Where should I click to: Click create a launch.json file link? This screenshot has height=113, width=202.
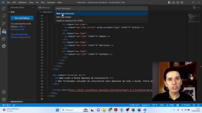tap(18, 28)
